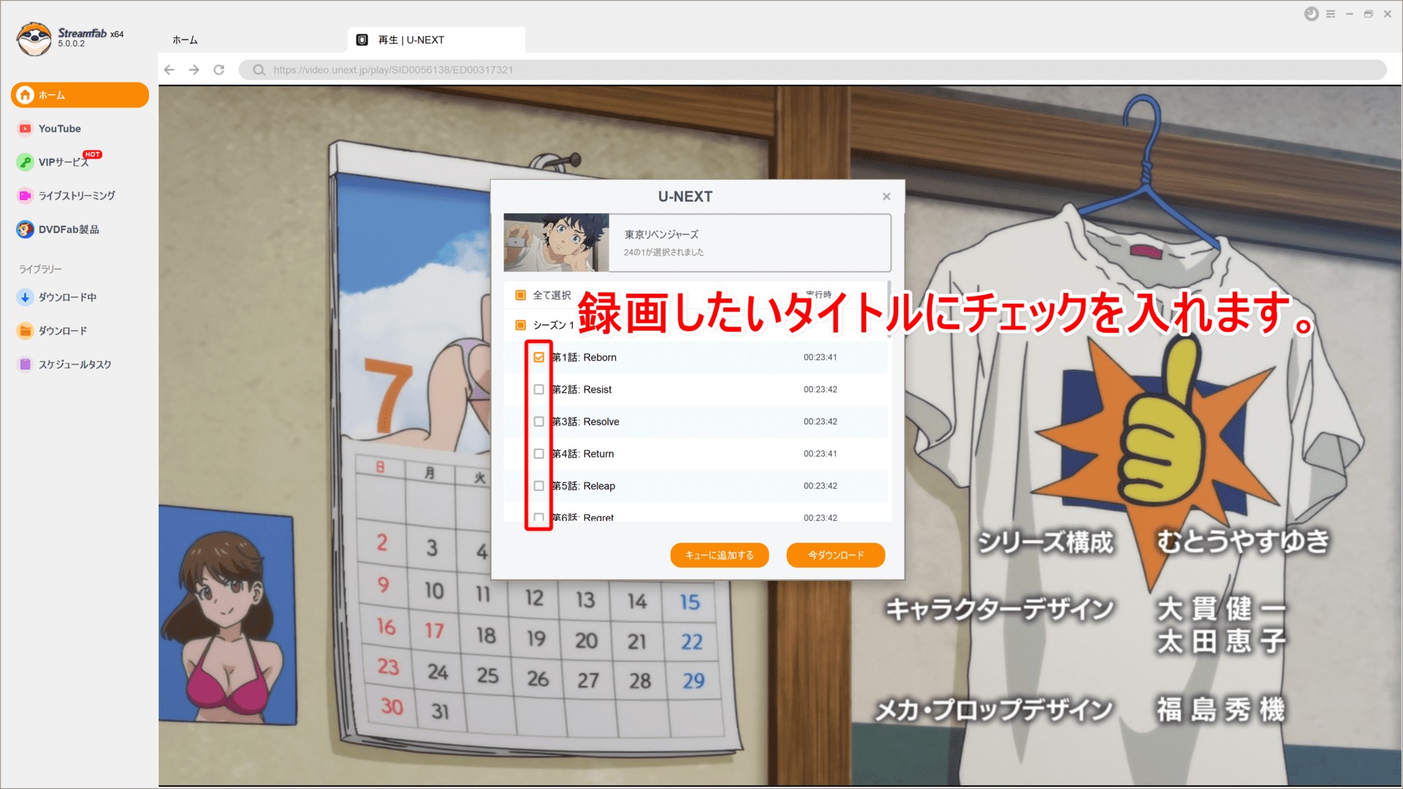The height and width of the screenshot is (789, 1403).
Task: Click the video.unext.jp address bar
Action: click(813, 70)
